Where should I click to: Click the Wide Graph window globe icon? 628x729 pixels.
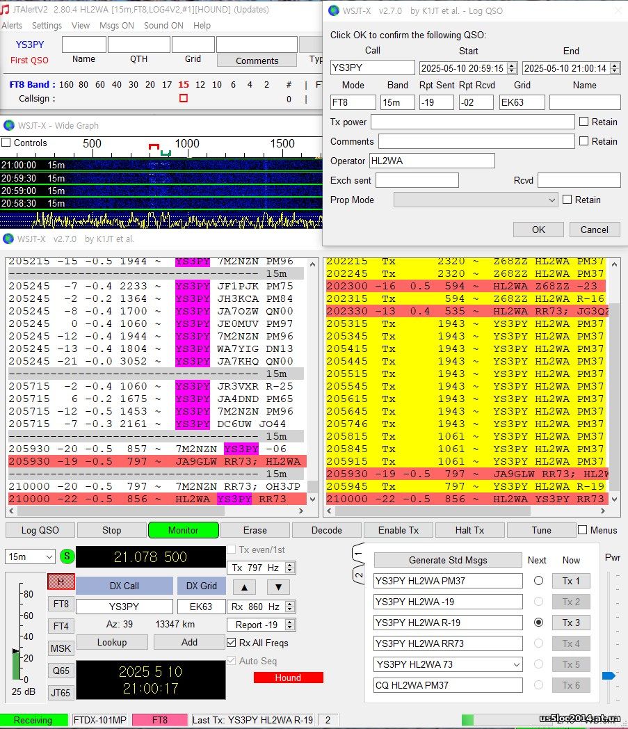[x=9, y=125]
